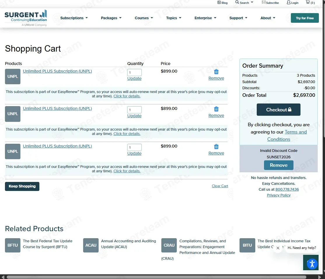Open 'Compilations, Reviews, and Preparations' product
The width and height of the screenshot is (325, 279).
(x=198, y=250)
